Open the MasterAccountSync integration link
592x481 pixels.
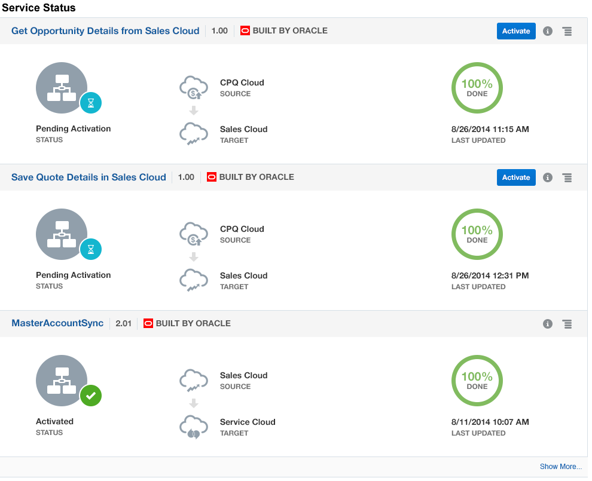pyautogui.click(x=57, y=323)
